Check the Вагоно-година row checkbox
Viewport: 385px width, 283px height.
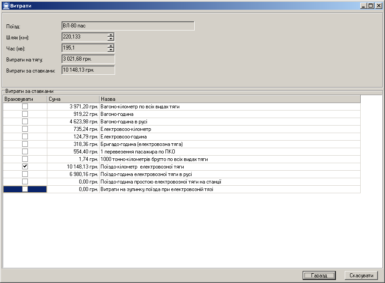coord(25,114)
